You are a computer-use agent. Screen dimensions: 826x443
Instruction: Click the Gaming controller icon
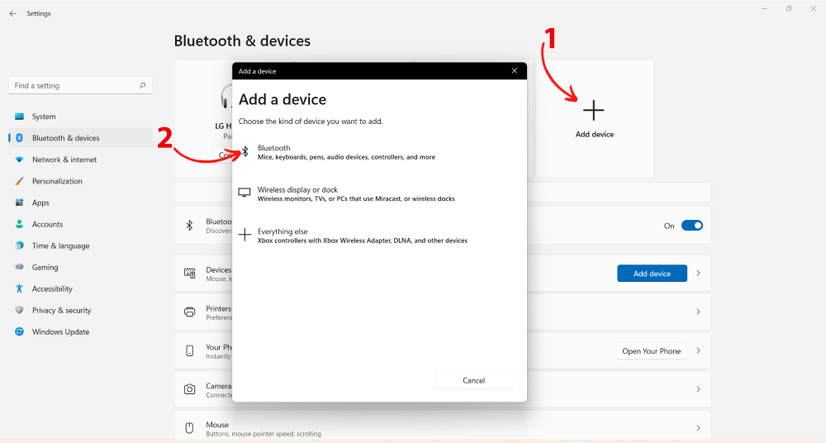pyautogui.click(x=20, y=267)
